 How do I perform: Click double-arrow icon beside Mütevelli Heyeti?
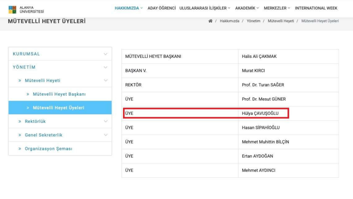[x=20, y=81]
